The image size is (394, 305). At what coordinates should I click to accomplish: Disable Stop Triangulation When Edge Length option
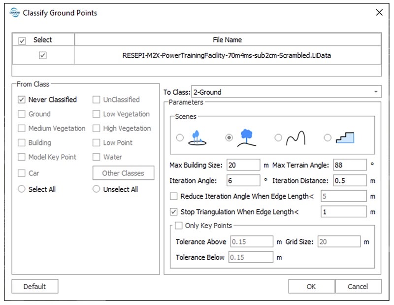(174, 212)
